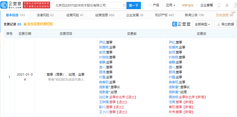Open 庞新星 经理 link in 变更前 column
The width and height of the screenshot is (237, 117).
tap(104, 92)
